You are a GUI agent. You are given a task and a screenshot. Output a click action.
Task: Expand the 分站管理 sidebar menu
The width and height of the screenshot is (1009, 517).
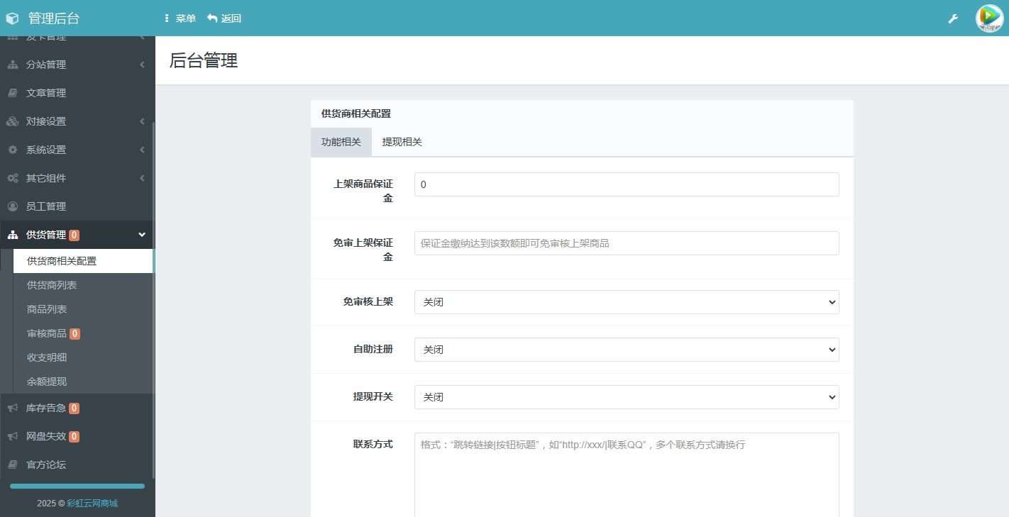pos(77,65)
